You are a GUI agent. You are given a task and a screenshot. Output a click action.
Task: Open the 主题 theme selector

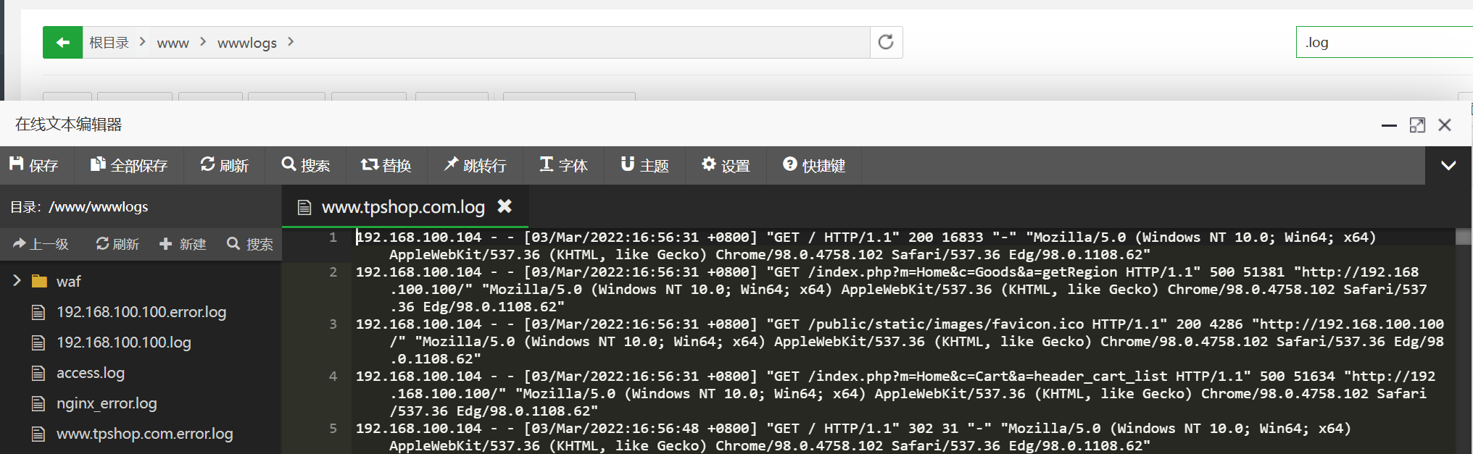(644, 166)
